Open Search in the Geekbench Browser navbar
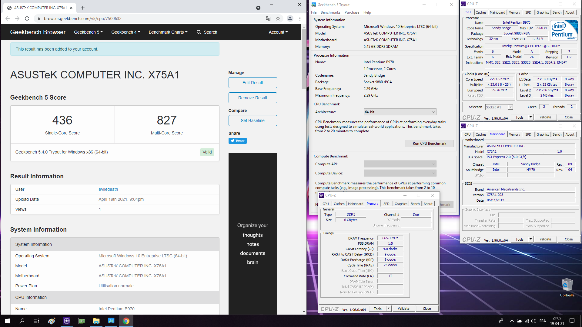The width and height of the screenshot is (582, 327). point(207,32)
